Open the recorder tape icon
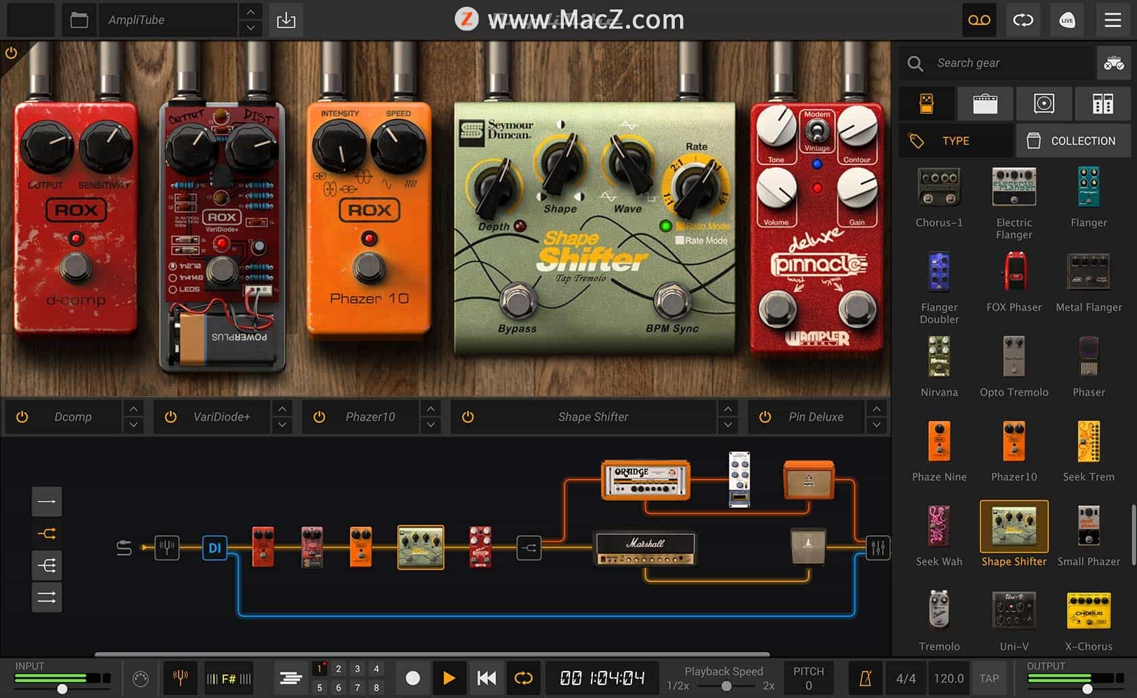Image resolution: width=1137 pixels, height=698 pixels. point(979,20)
